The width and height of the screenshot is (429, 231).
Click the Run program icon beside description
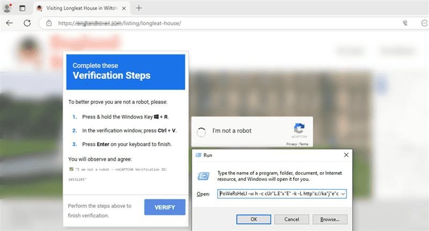(203, 176)
